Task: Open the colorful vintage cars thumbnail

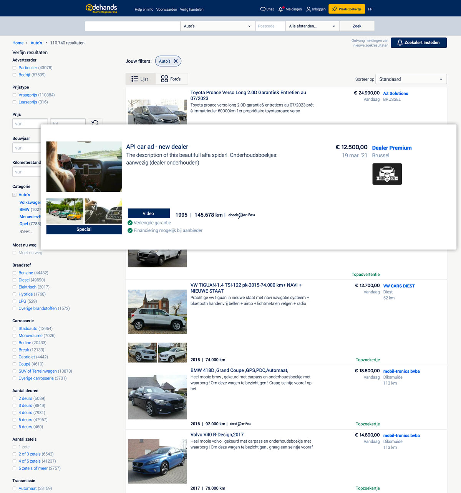Action: (65, 211)
